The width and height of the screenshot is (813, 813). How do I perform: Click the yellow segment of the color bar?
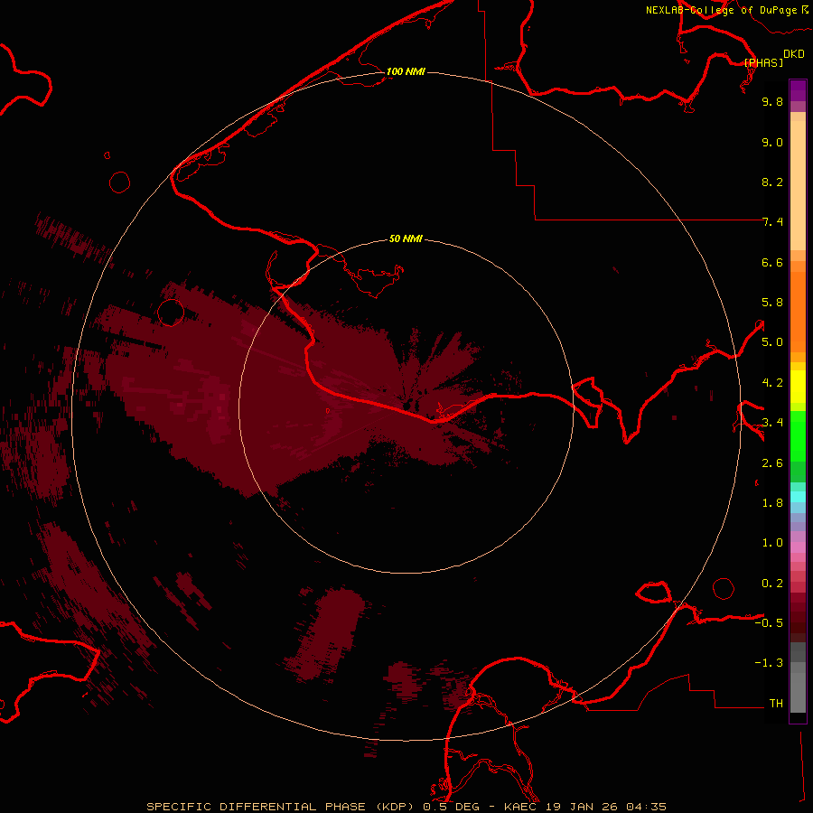click(798, 387)
